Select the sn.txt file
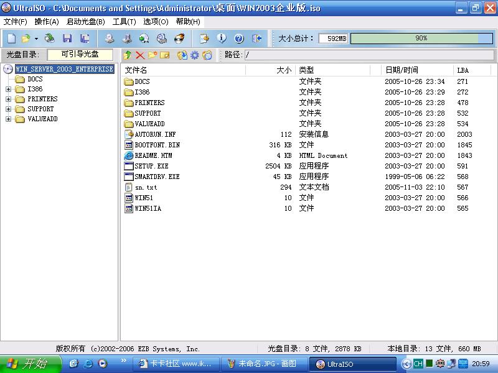 click(x=146, y=188)
